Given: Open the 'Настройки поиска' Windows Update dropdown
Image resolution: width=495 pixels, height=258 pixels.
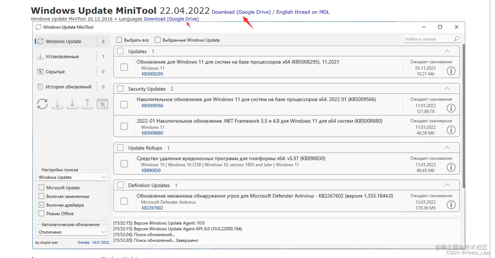Looking at the screenshot, I should 72,177.
